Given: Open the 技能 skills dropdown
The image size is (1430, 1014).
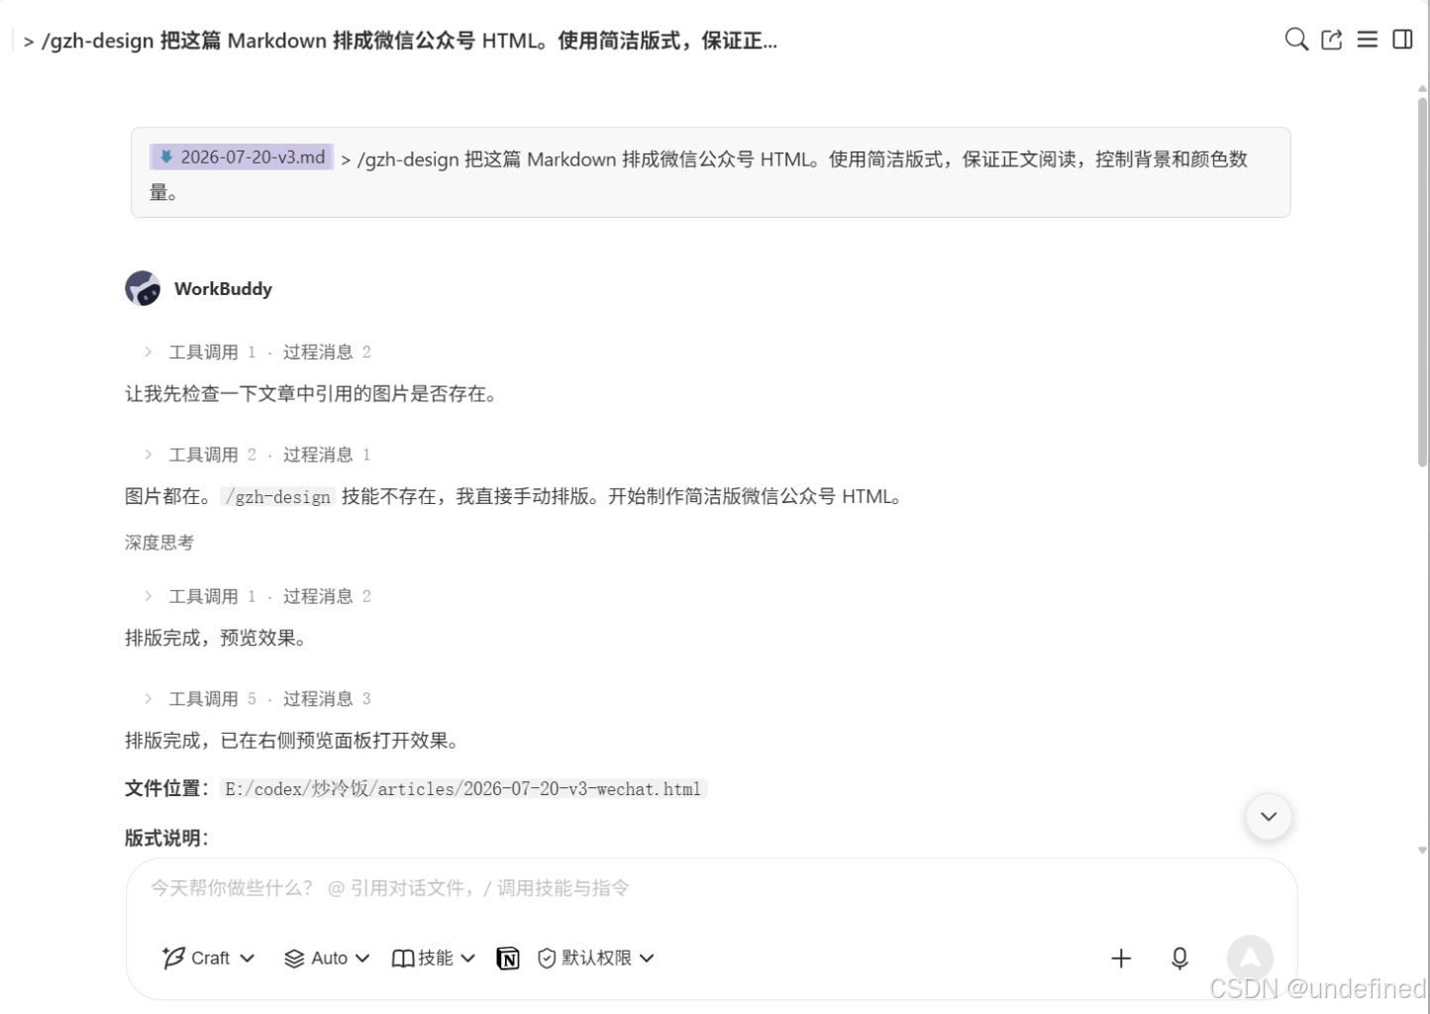Looking at the screenshot, I should point(434,958).
